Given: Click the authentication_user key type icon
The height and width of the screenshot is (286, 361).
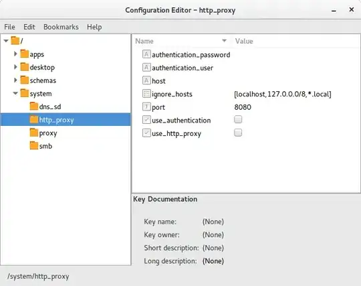Looking at the screenshot, I should click(x=146, y=68).
